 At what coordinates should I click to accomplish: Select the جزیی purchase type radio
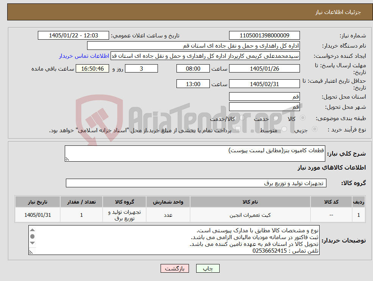point(314,129)
